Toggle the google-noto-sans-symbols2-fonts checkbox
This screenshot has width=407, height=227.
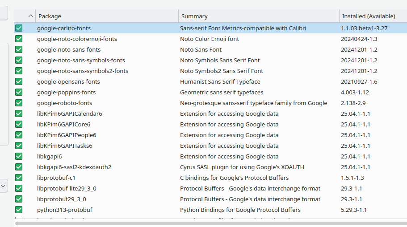19,71
